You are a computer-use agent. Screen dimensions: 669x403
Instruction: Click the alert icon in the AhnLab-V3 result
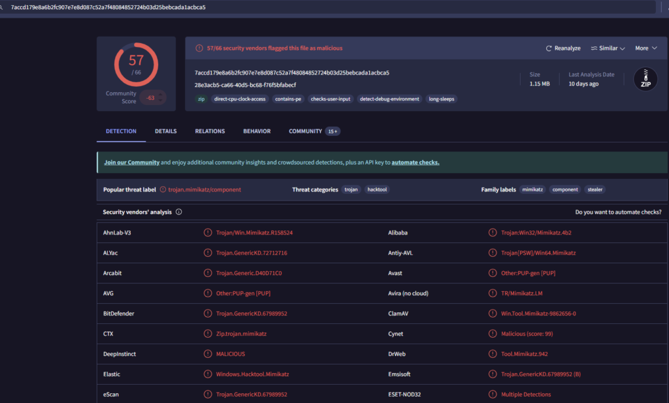point(208,233)
